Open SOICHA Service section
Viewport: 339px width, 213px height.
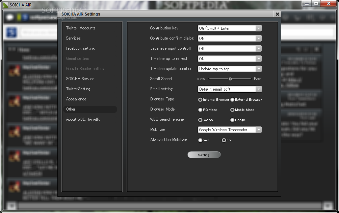point(80,78)
